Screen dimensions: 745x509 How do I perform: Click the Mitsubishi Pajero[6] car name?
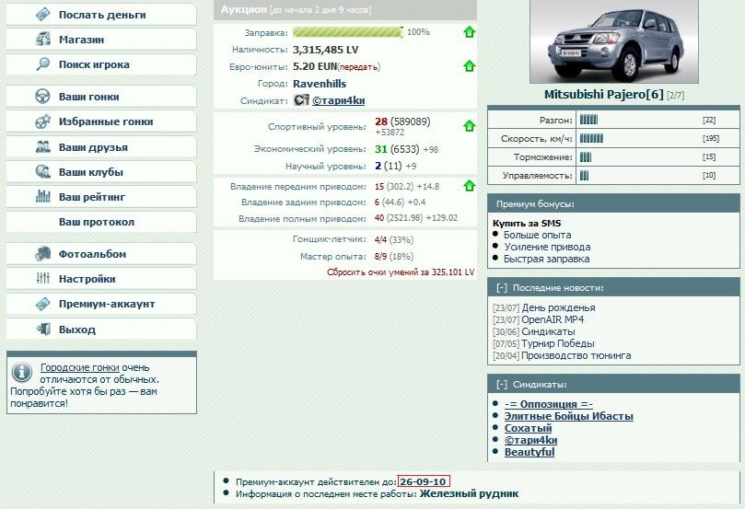603,95
